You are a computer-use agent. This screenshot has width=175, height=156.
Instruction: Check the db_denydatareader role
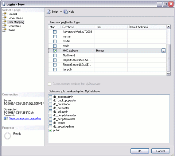[x=50, y=116]
